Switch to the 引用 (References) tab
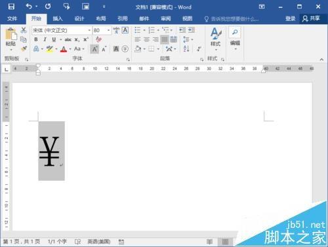Viewport: 328px width, 247px height. 123,19
